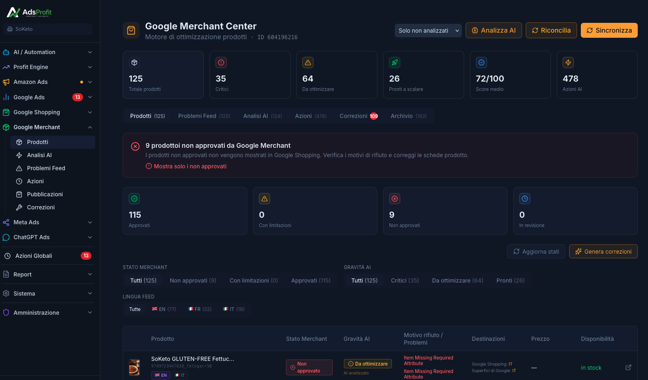Click the Report document icon
This screenshot has width=648, height=380.
point(6,275)
